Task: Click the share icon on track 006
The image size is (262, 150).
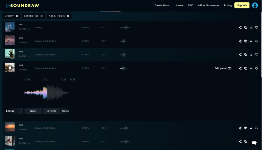Action: coord(240,142)
